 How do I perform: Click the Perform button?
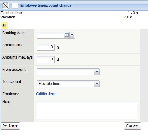pyautogui.click(x=10, y=126)
